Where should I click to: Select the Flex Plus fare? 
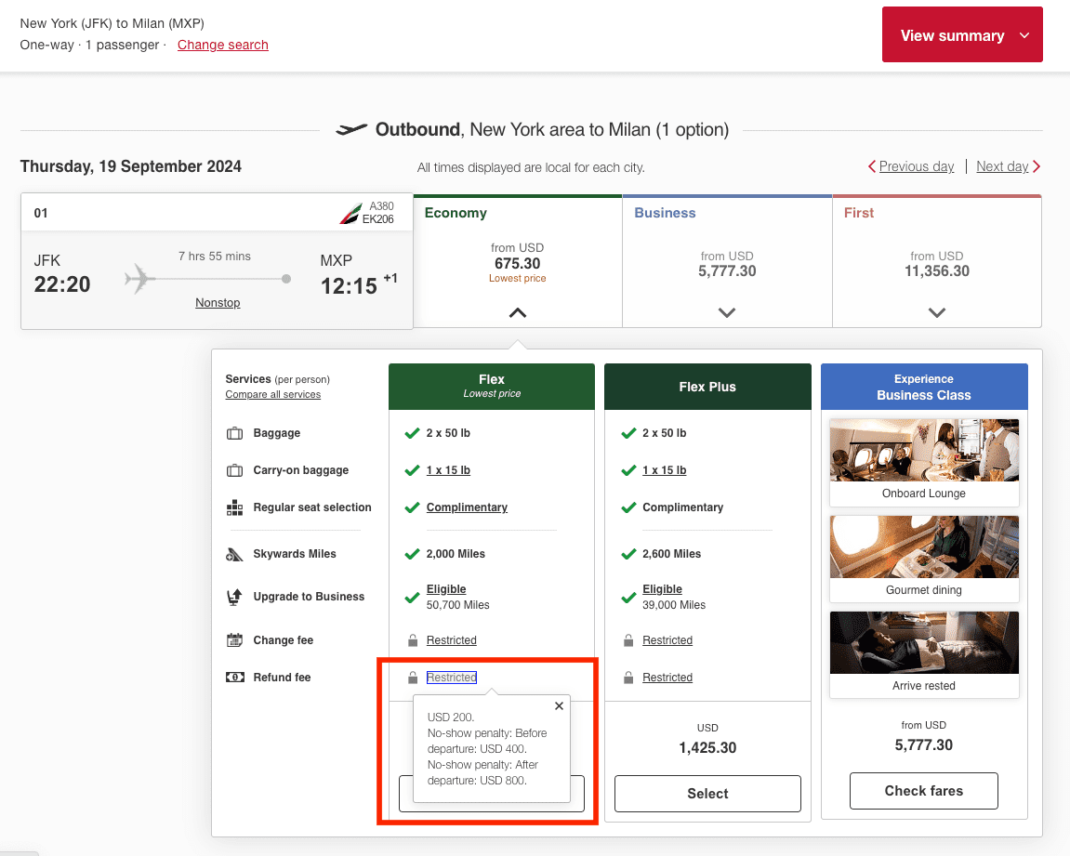point(707,794)
